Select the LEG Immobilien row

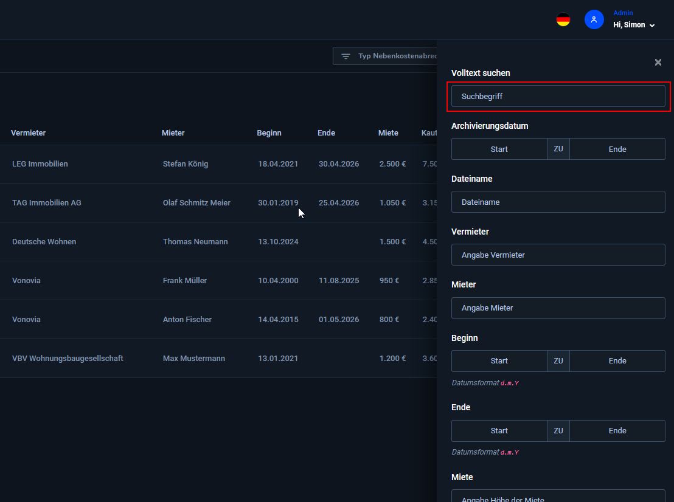218,163
